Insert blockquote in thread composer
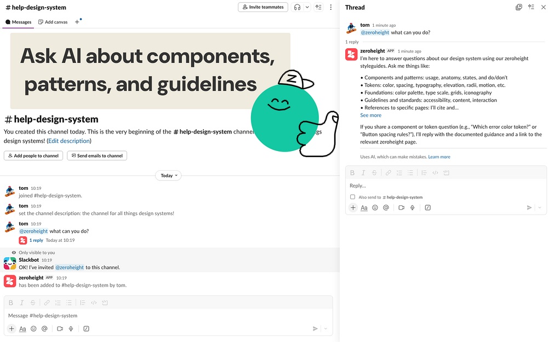 [424, 173]
